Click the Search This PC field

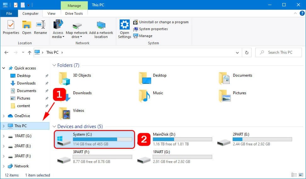tap(279, 52)
